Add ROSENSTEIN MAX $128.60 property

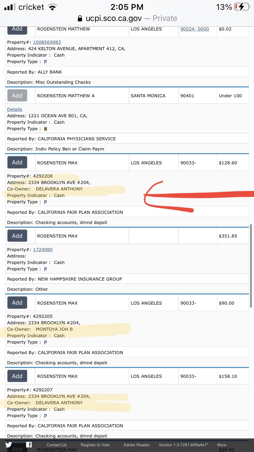pos(17,162)
